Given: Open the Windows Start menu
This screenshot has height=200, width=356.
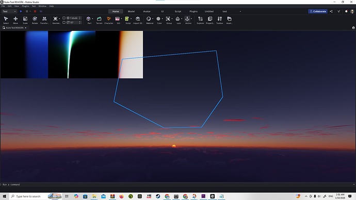Looking at the screenshot, I should click(x=4, y=196).
